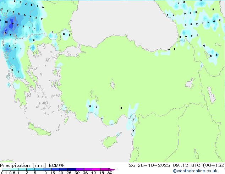Select the legend swatch between 40 and 45

97,170
